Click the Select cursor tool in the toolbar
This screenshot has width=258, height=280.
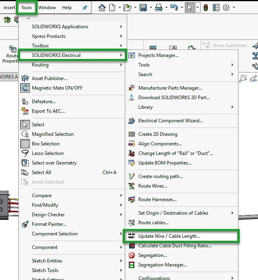tap(190, 8)
